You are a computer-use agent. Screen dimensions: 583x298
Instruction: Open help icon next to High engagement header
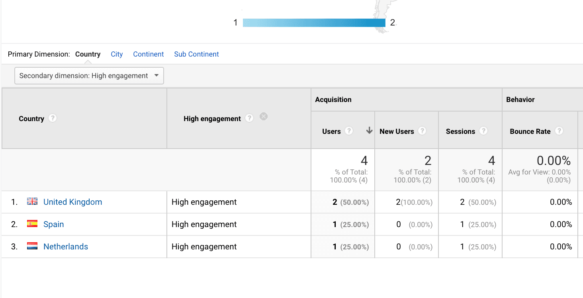pos(249,118)
